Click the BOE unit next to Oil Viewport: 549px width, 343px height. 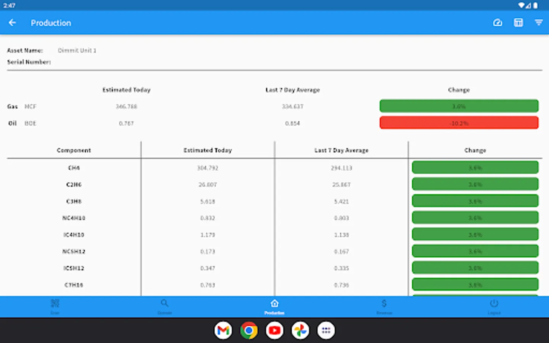coord(30,123)
